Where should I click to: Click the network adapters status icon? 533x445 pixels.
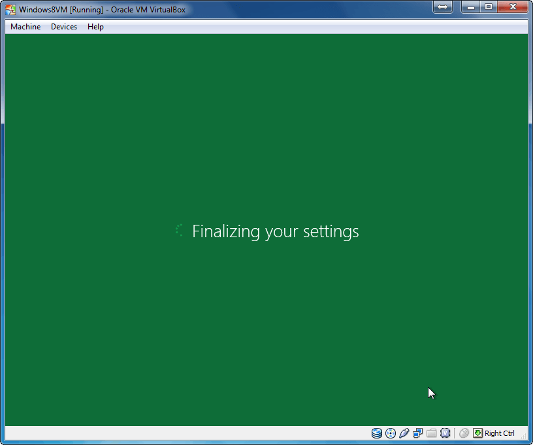tap(417, 433)
